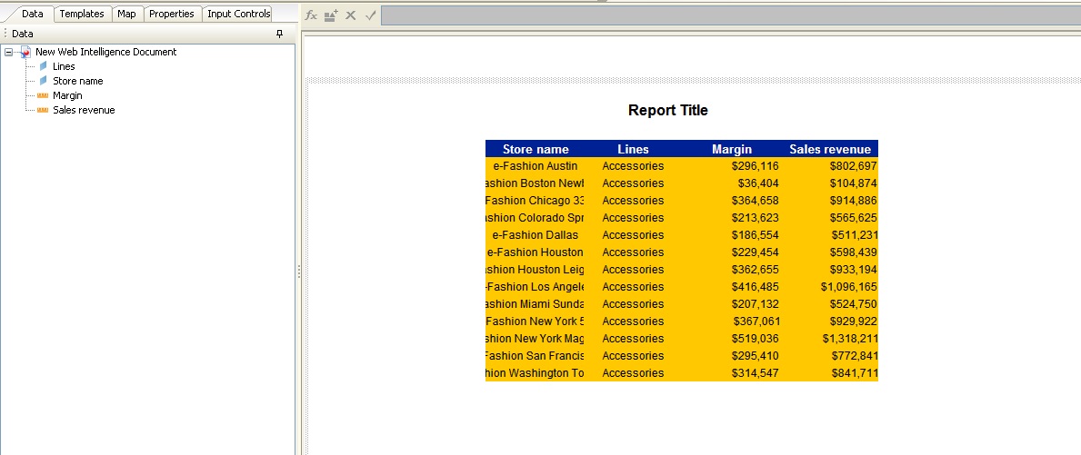Click the e-Fashion Houston cell
The image size is (1081, 455).
click(535, 252)
